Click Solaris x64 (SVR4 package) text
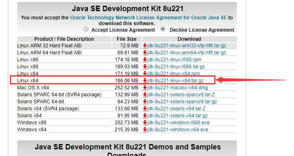This screenshot has height=156, width=294. [x=48, y=109]
